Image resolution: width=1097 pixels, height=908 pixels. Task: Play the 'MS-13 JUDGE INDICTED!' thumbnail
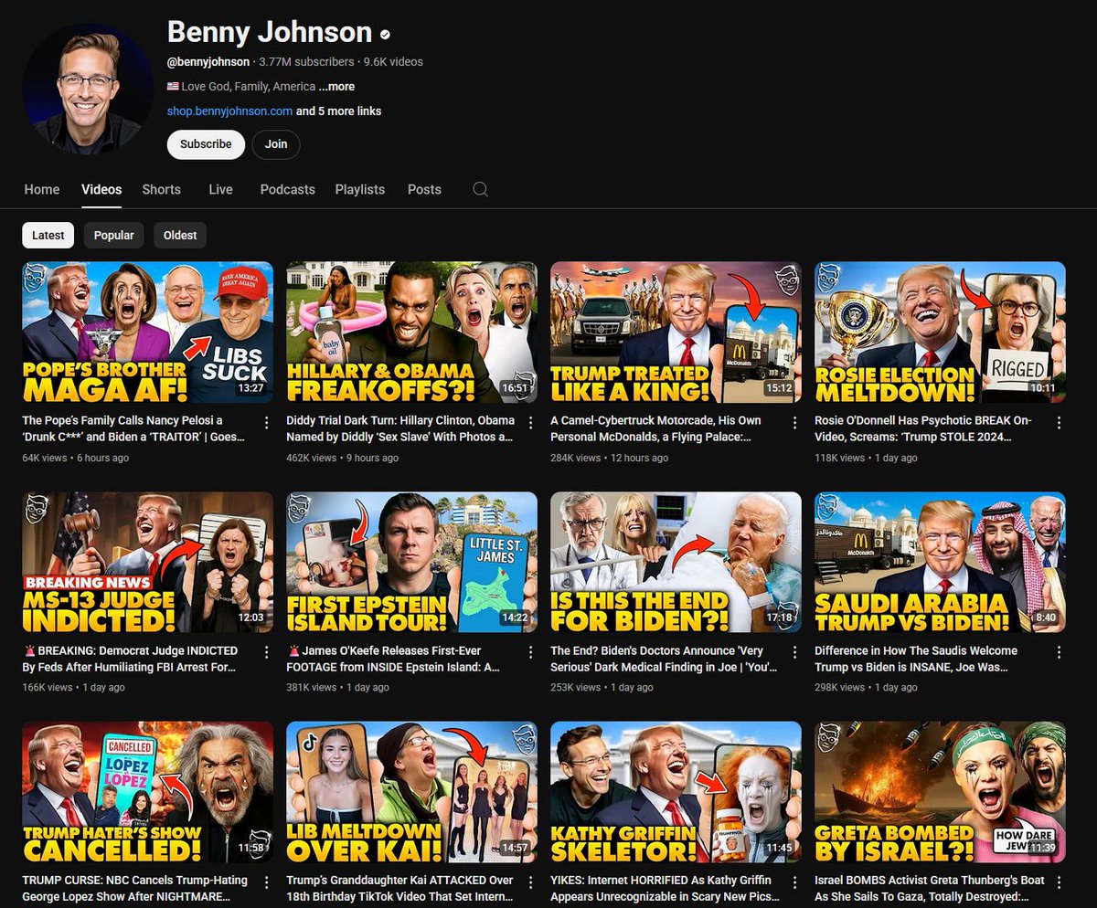(147, 563)
